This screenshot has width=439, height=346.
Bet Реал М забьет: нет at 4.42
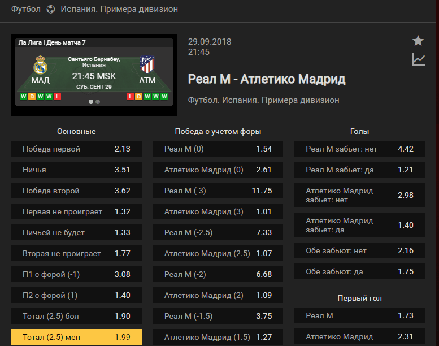tap(359, 149)
